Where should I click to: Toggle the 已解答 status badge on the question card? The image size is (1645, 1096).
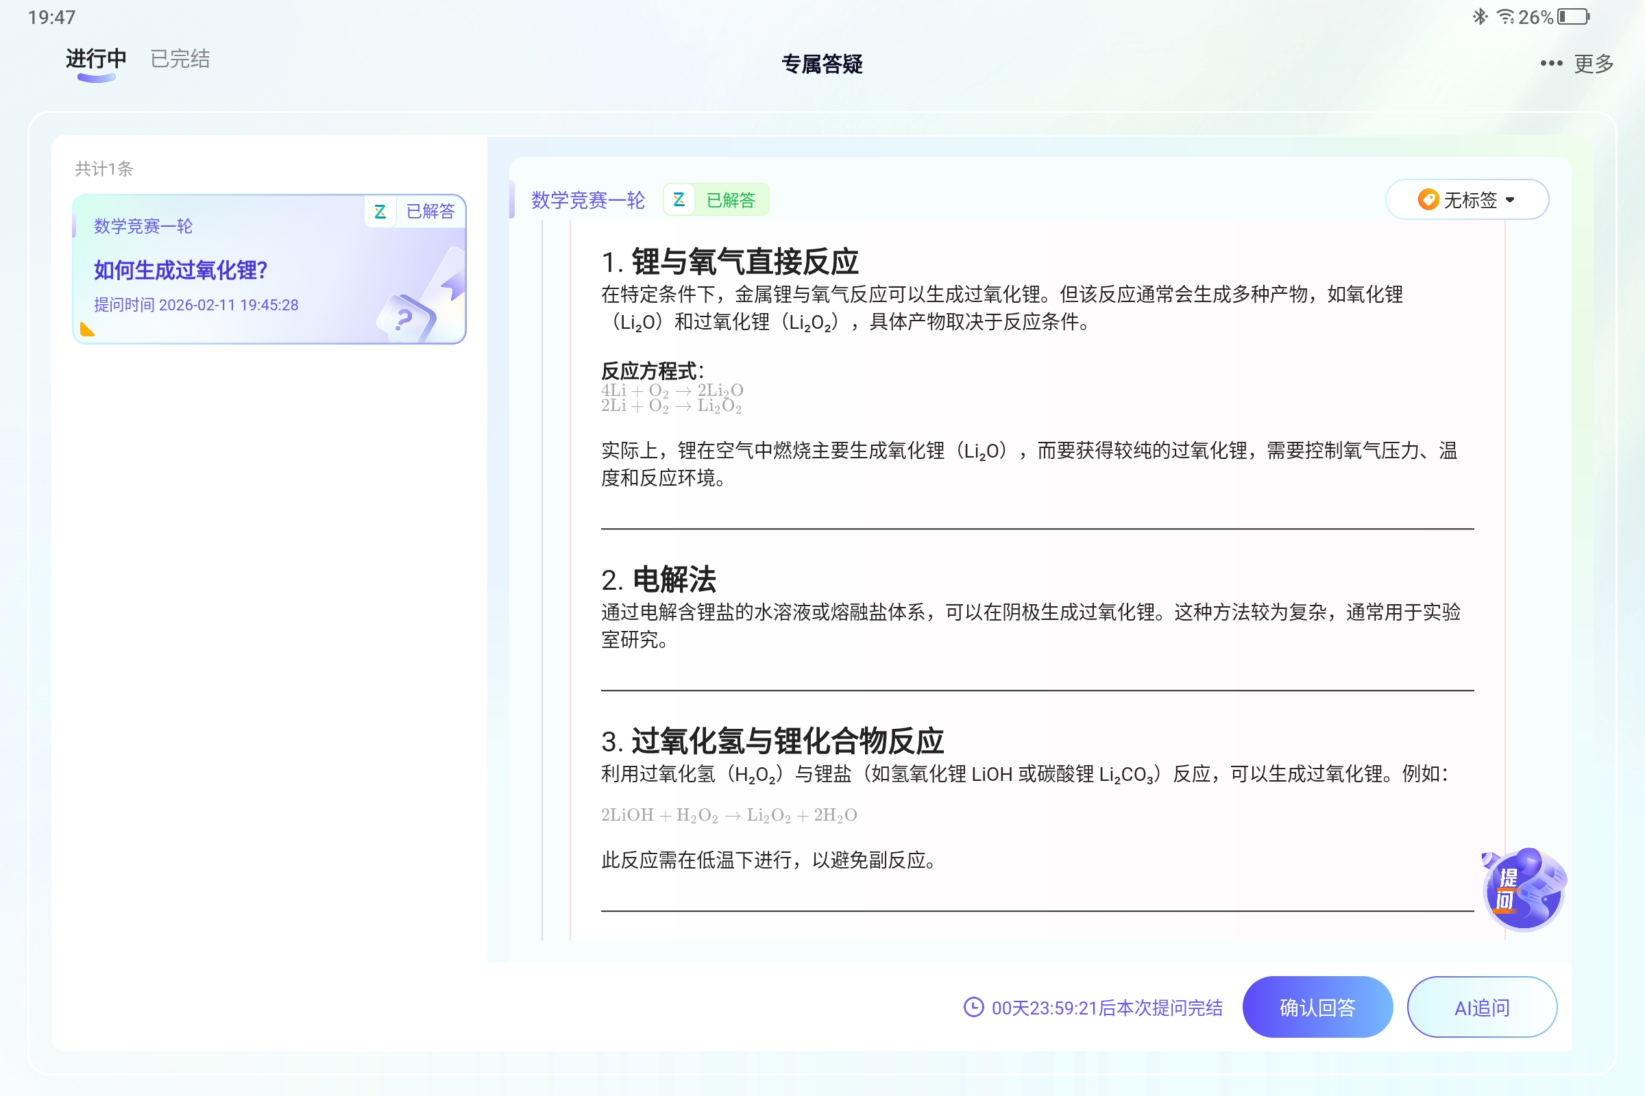pyautogui.click(x=430, y=211)
